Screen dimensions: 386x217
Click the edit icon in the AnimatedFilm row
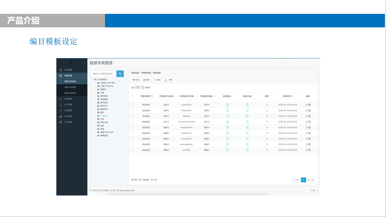pos(307,144)
